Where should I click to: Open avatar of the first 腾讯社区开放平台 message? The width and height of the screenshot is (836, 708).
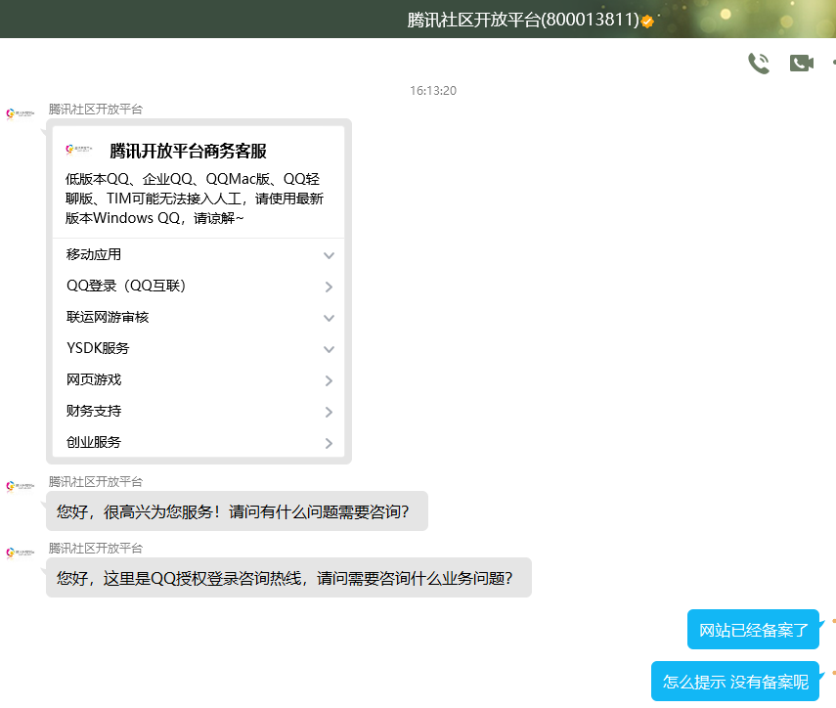pos(16,114)
